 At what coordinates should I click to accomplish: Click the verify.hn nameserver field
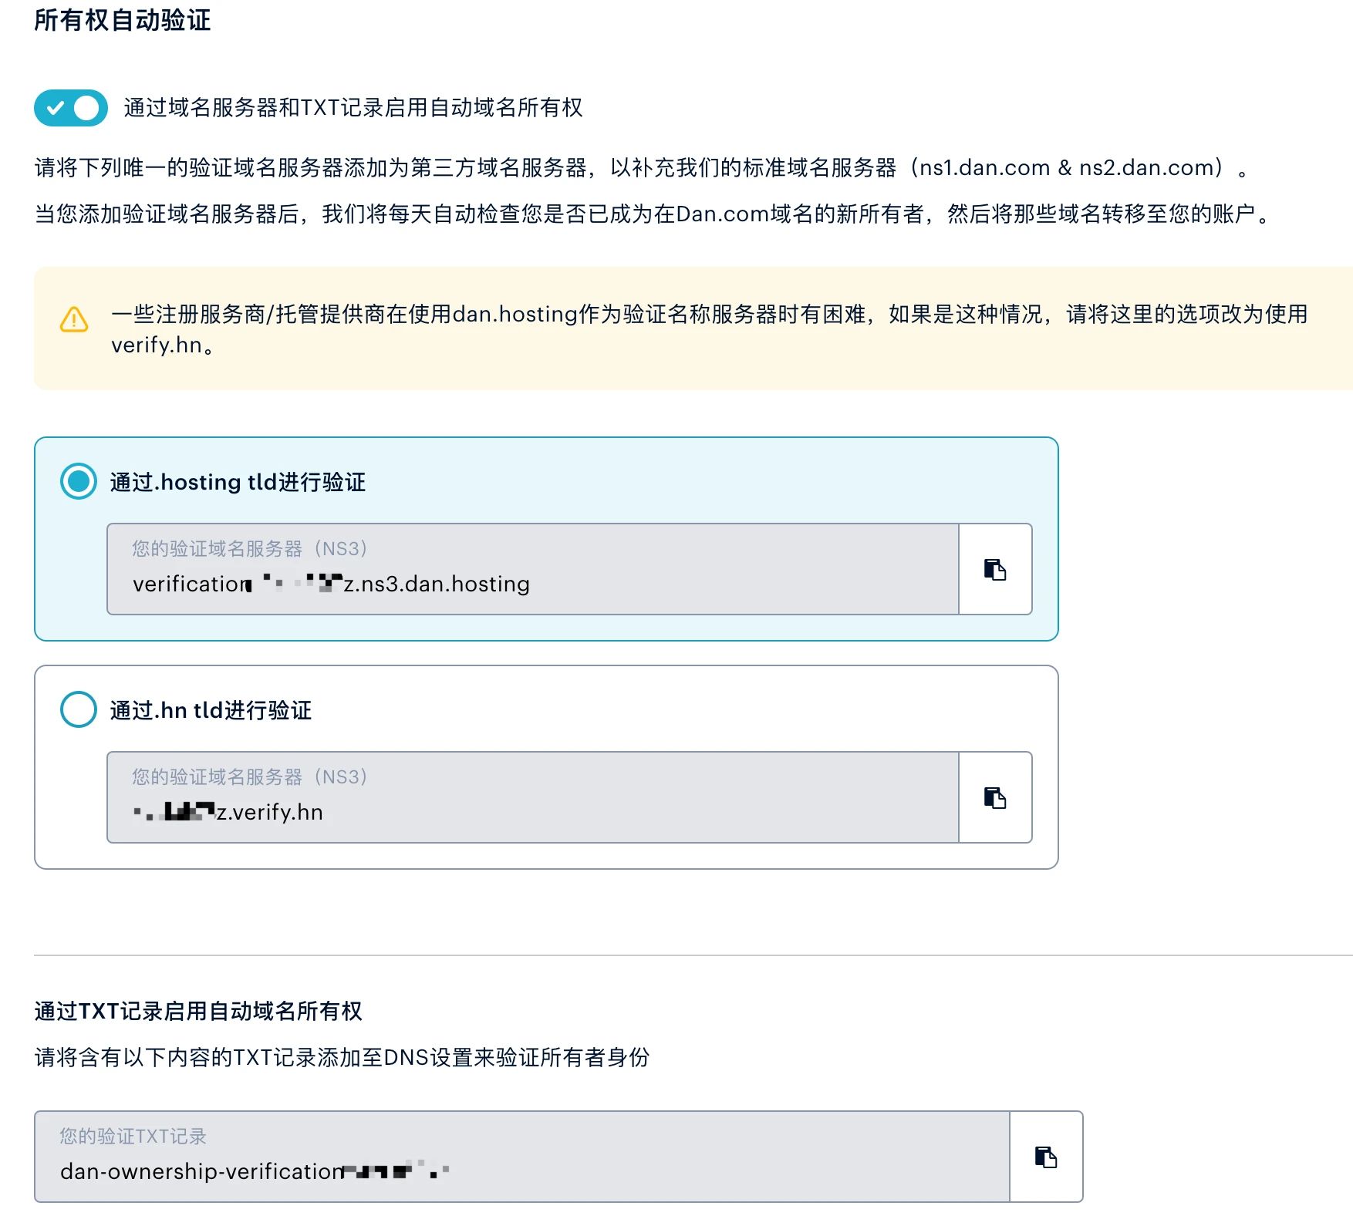click(532, 798)
